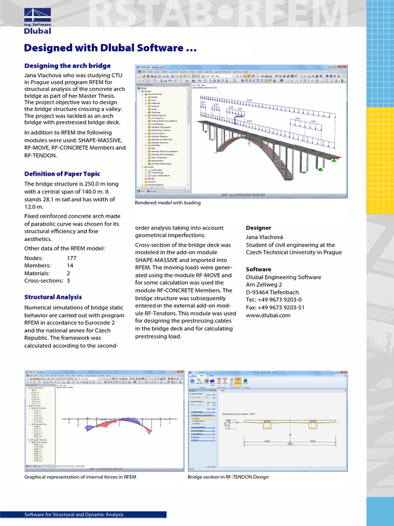The width and height of the screenshot is (394, 526).
Task: Switch to the Display tab in the rendered-model RFEM navigator
Action: click(x=152, y=192)
